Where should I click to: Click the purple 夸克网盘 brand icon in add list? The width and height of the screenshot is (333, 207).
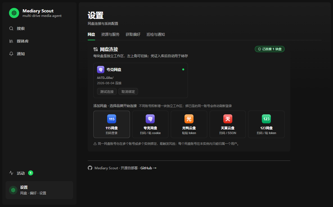point(150,119)
